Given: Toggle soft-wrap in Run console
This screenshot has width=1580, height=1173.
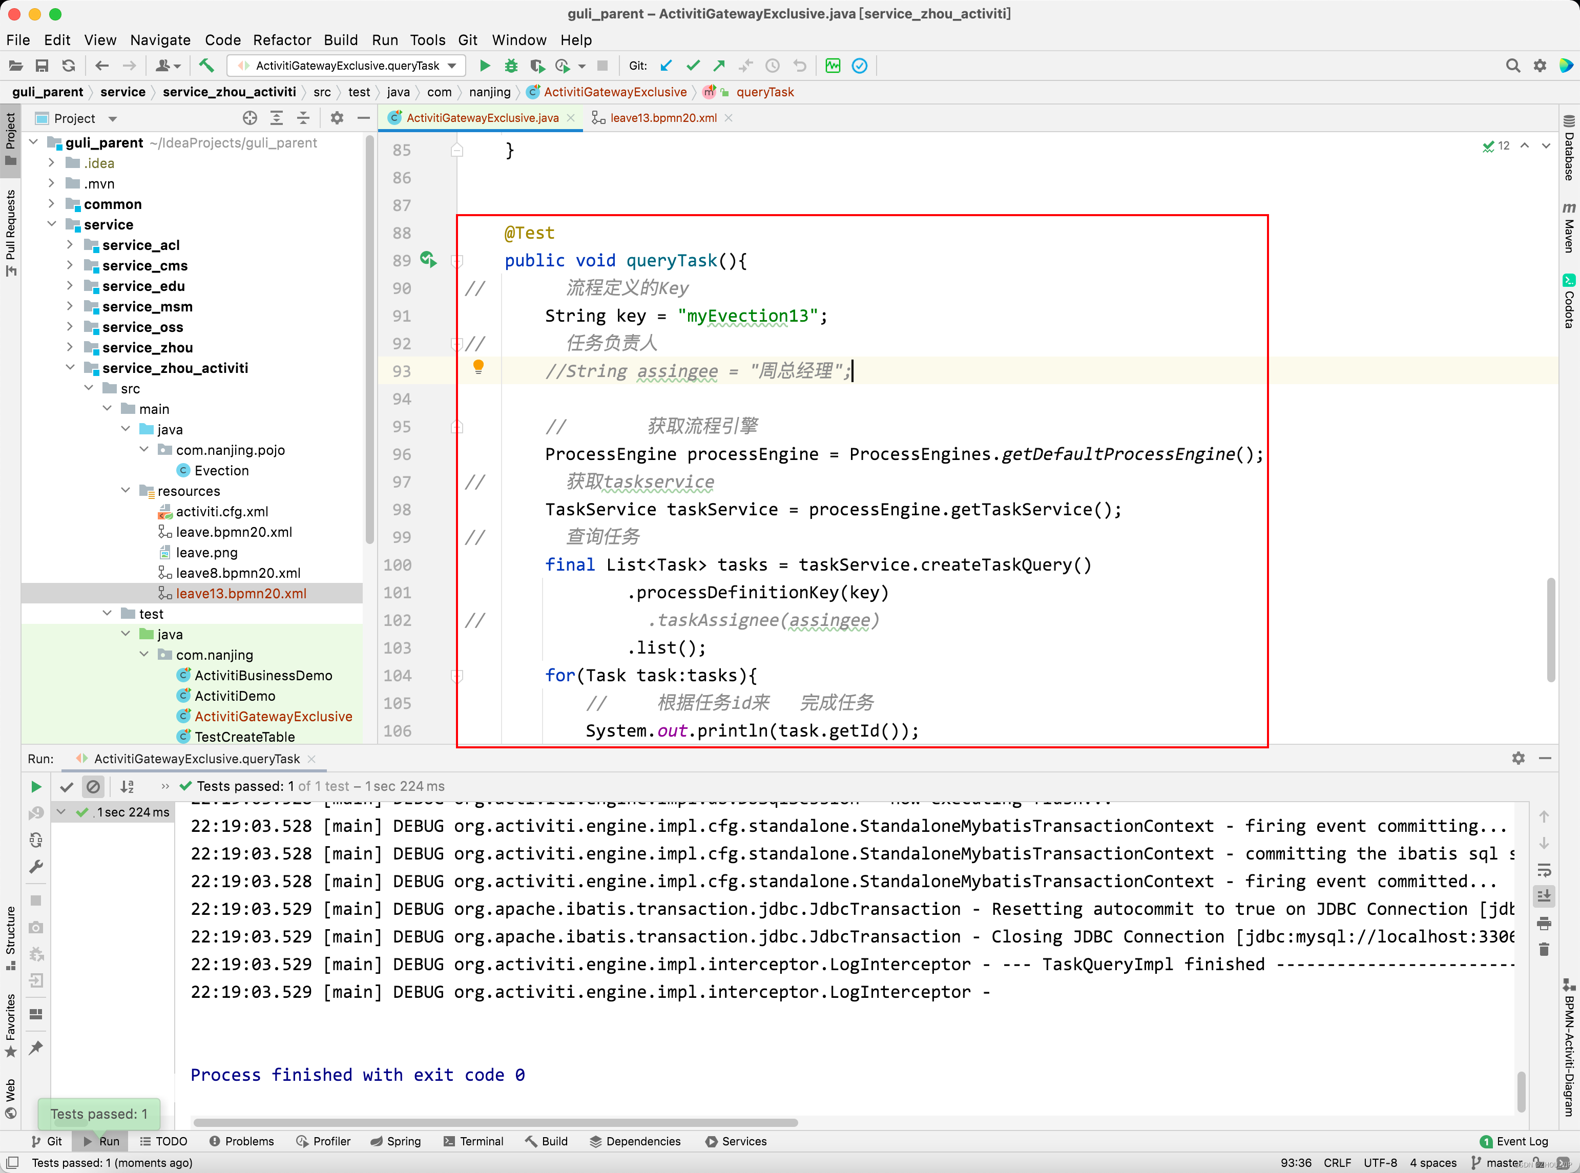Looking at the screenshot, I should click(x=1544, y=870).
